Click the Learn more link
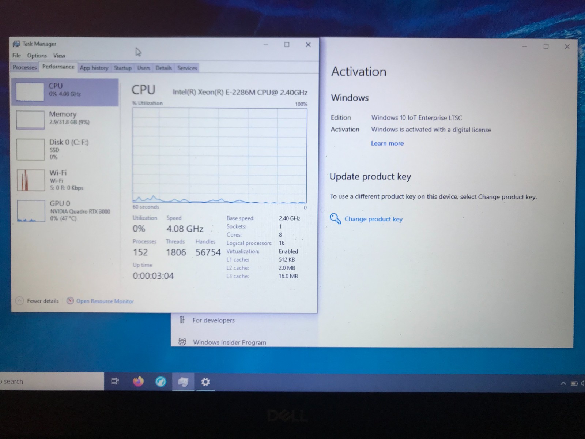The height and width of the screenshot is (439, 585). point(387,143)
